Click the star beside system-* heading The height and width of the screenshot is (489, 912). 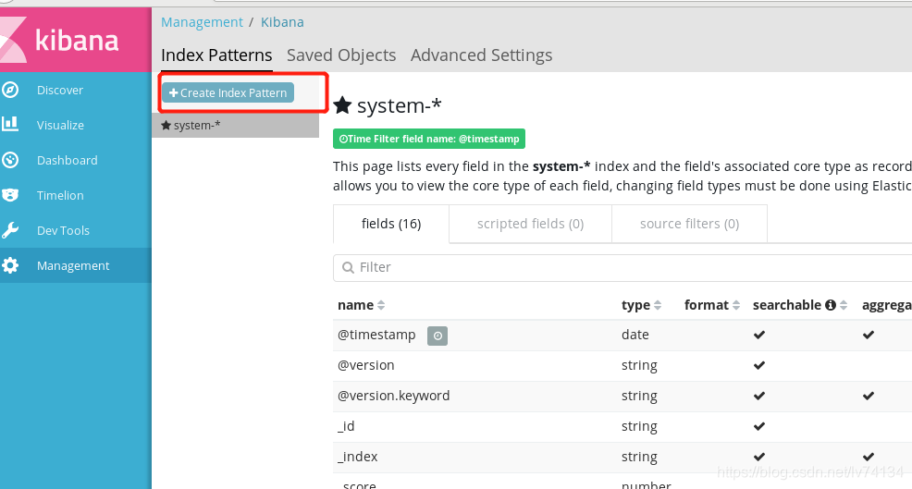tap(342, 105)
